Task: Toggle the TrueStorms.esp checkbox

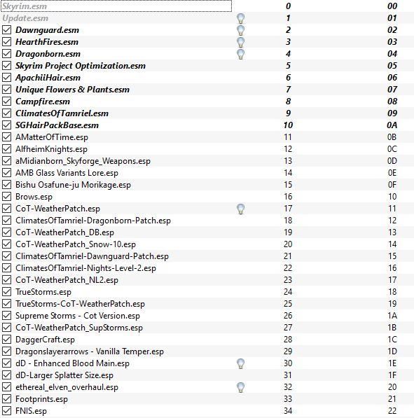Action: (7, 292)
